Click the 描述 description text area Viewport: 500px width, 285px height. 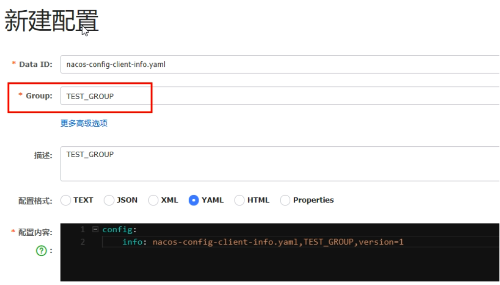click(280, 163)
